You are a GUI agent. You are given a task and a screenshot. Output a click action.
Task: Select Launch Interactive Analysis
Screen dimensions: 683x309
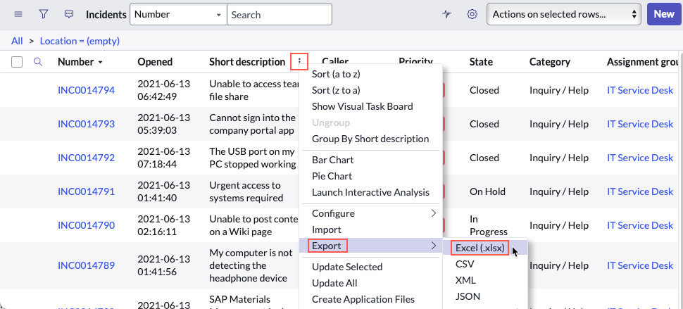370,192
